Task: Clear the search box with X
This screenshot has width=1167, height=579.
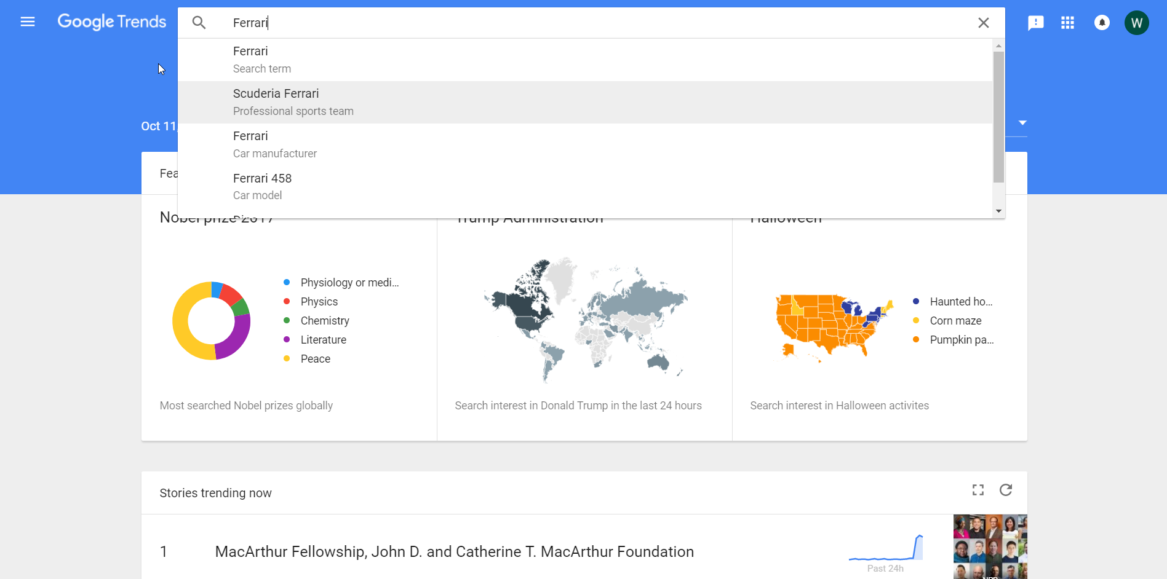Action: pos(983,23)
